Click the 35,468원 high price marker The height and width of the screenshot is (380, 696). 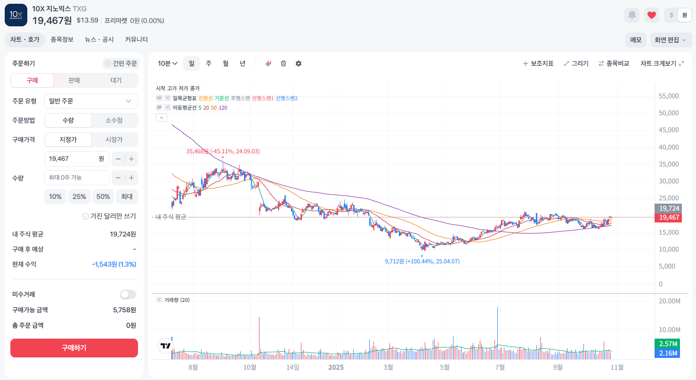pyautogui.click(x=223, y=151)
